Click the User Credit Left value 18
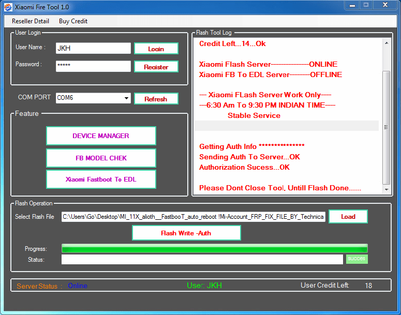 coord(368,286)
